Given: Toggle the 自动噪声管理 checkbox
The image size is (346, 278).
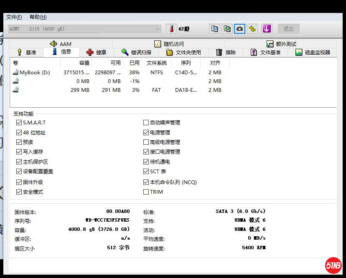Looking at the screenshot, I should coord(146,123).
